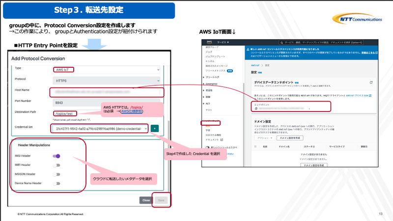Viewport: 393px width, 221px height.
Task: Click the green plus button beside Credential Set
Action: (155, 129)
